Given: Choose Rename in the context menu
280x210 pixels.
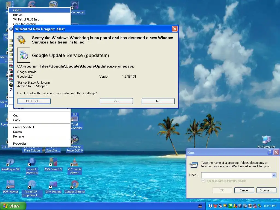Looking at the screenshot, I should pos(39,136).
